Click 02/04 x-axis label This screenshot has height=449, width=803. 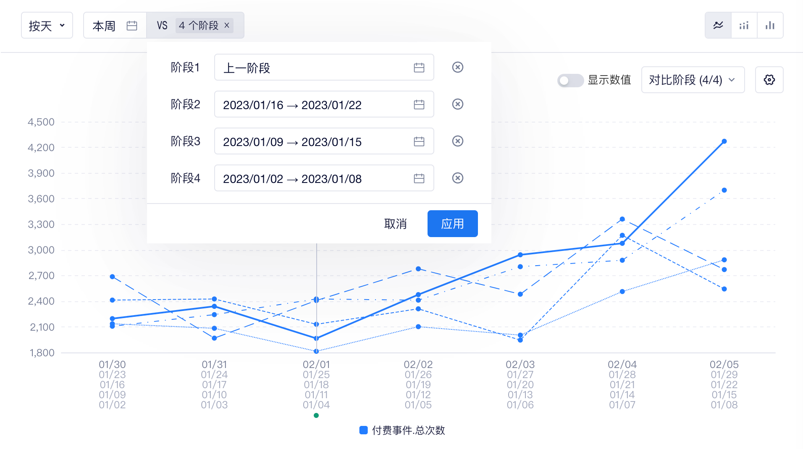point(622,364)
